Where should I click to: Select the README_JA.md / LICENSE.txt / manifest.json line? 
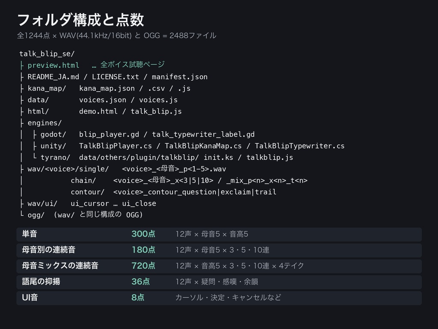(x=117, y=77)
